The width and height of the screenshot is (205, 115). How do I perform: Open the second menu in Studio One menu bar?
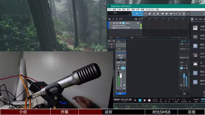[114, 10]
